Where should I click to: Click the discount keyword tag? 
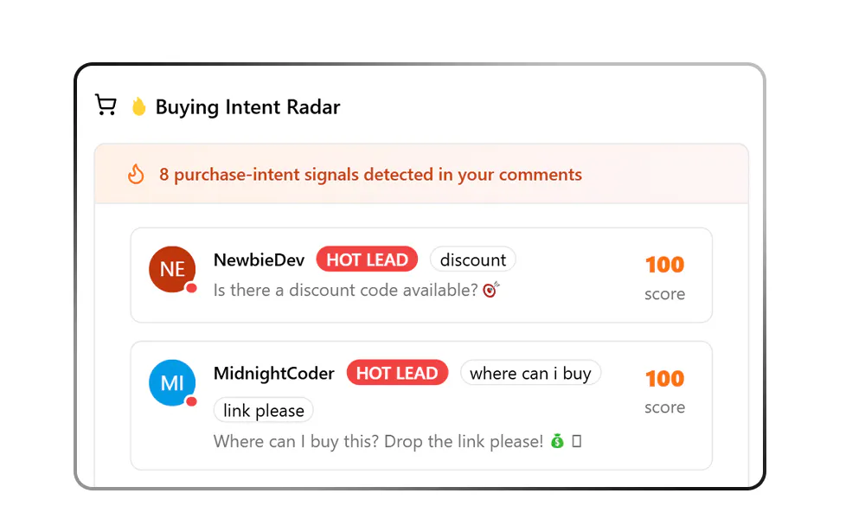[x=473, y=259]
